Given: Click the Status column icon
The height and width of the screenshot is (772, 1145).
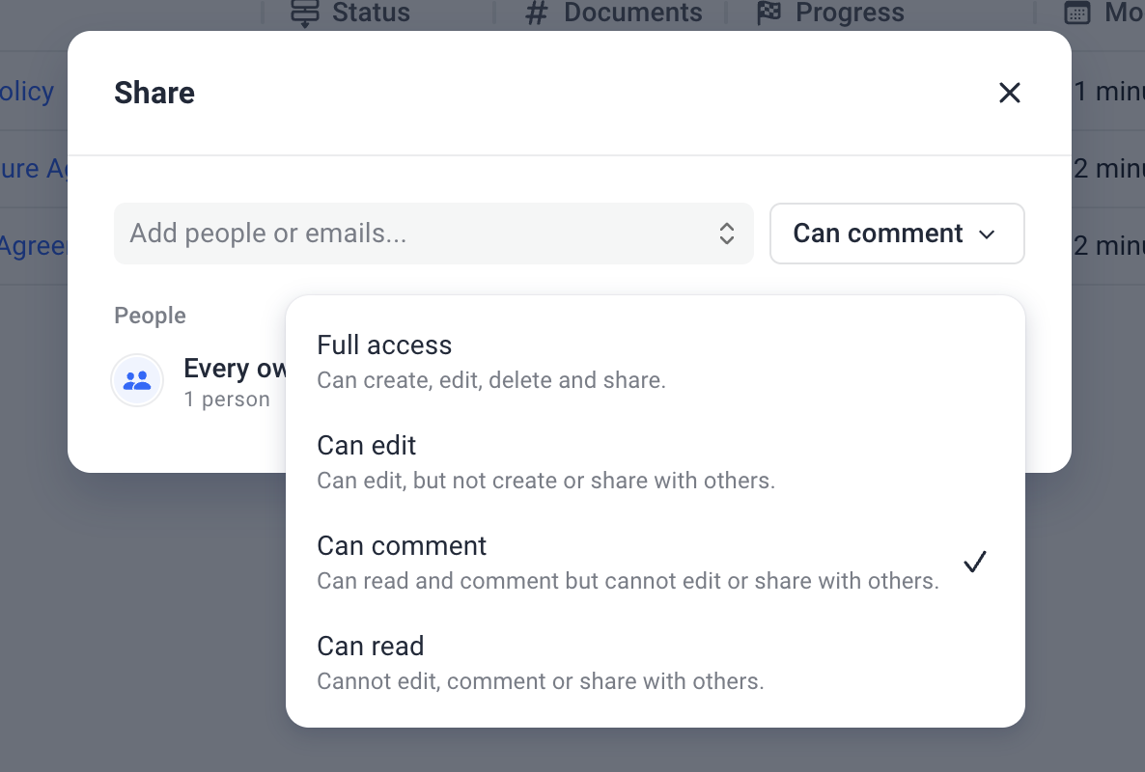Looking at the screenshot, I should (304, 14).
